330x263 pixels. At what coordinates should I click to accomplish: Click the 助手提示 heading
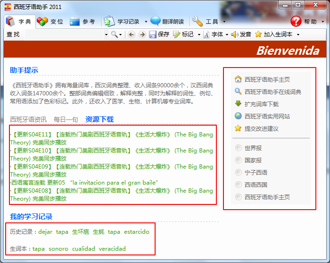coord(24,70)
